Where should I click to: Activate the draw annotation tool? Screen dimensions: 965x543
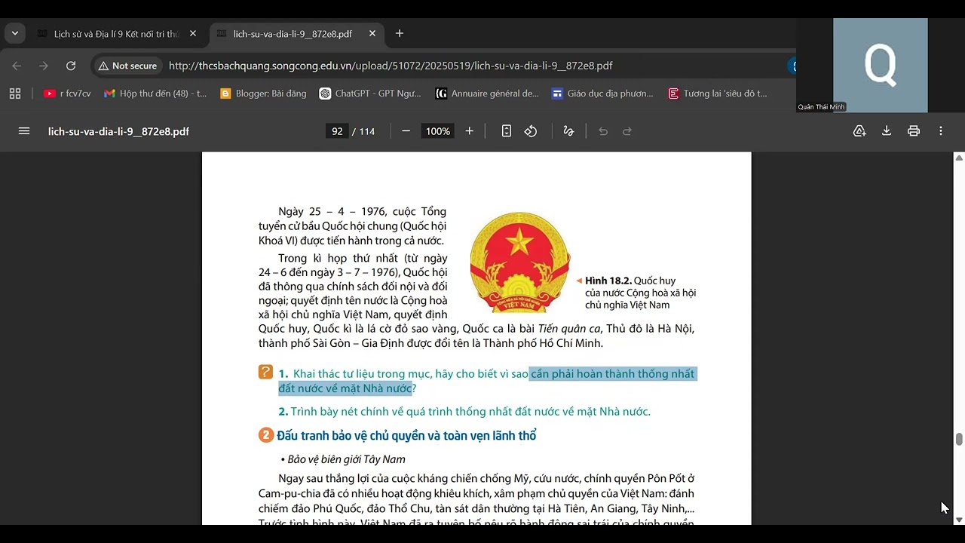click(x=568, y=131)
